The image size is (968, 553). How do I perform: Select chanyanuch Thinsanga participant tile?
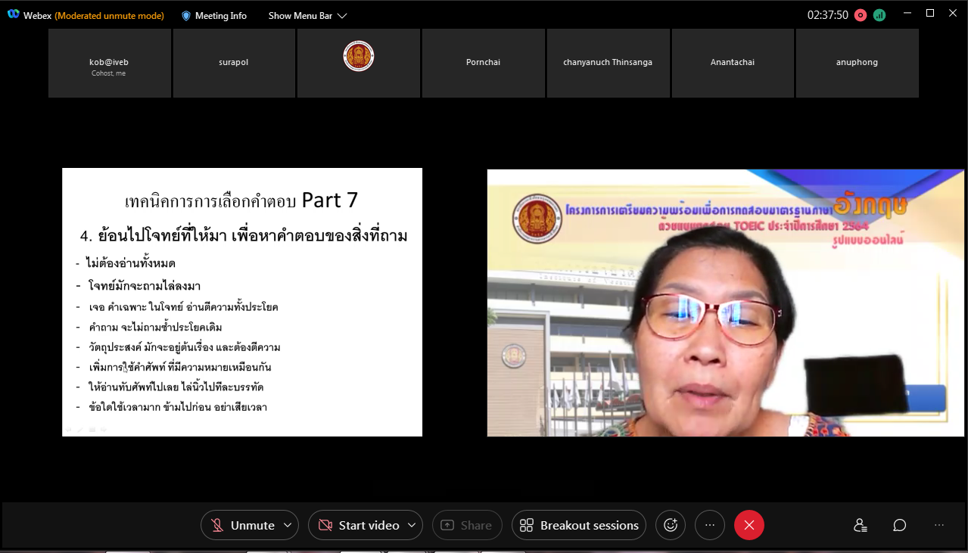click(x=608, y=63)
